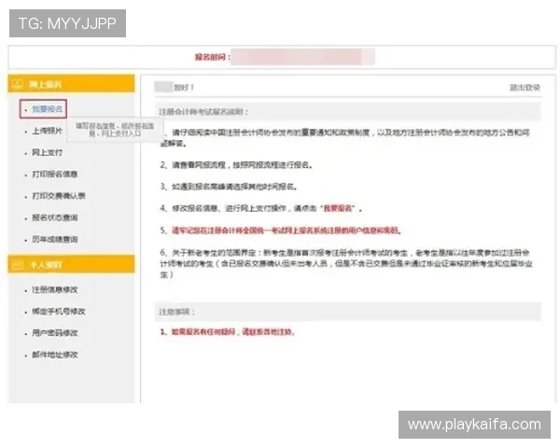Screen dimensions: 560x448
Task: Open the 我要报名 menu item
Action: 48,109
